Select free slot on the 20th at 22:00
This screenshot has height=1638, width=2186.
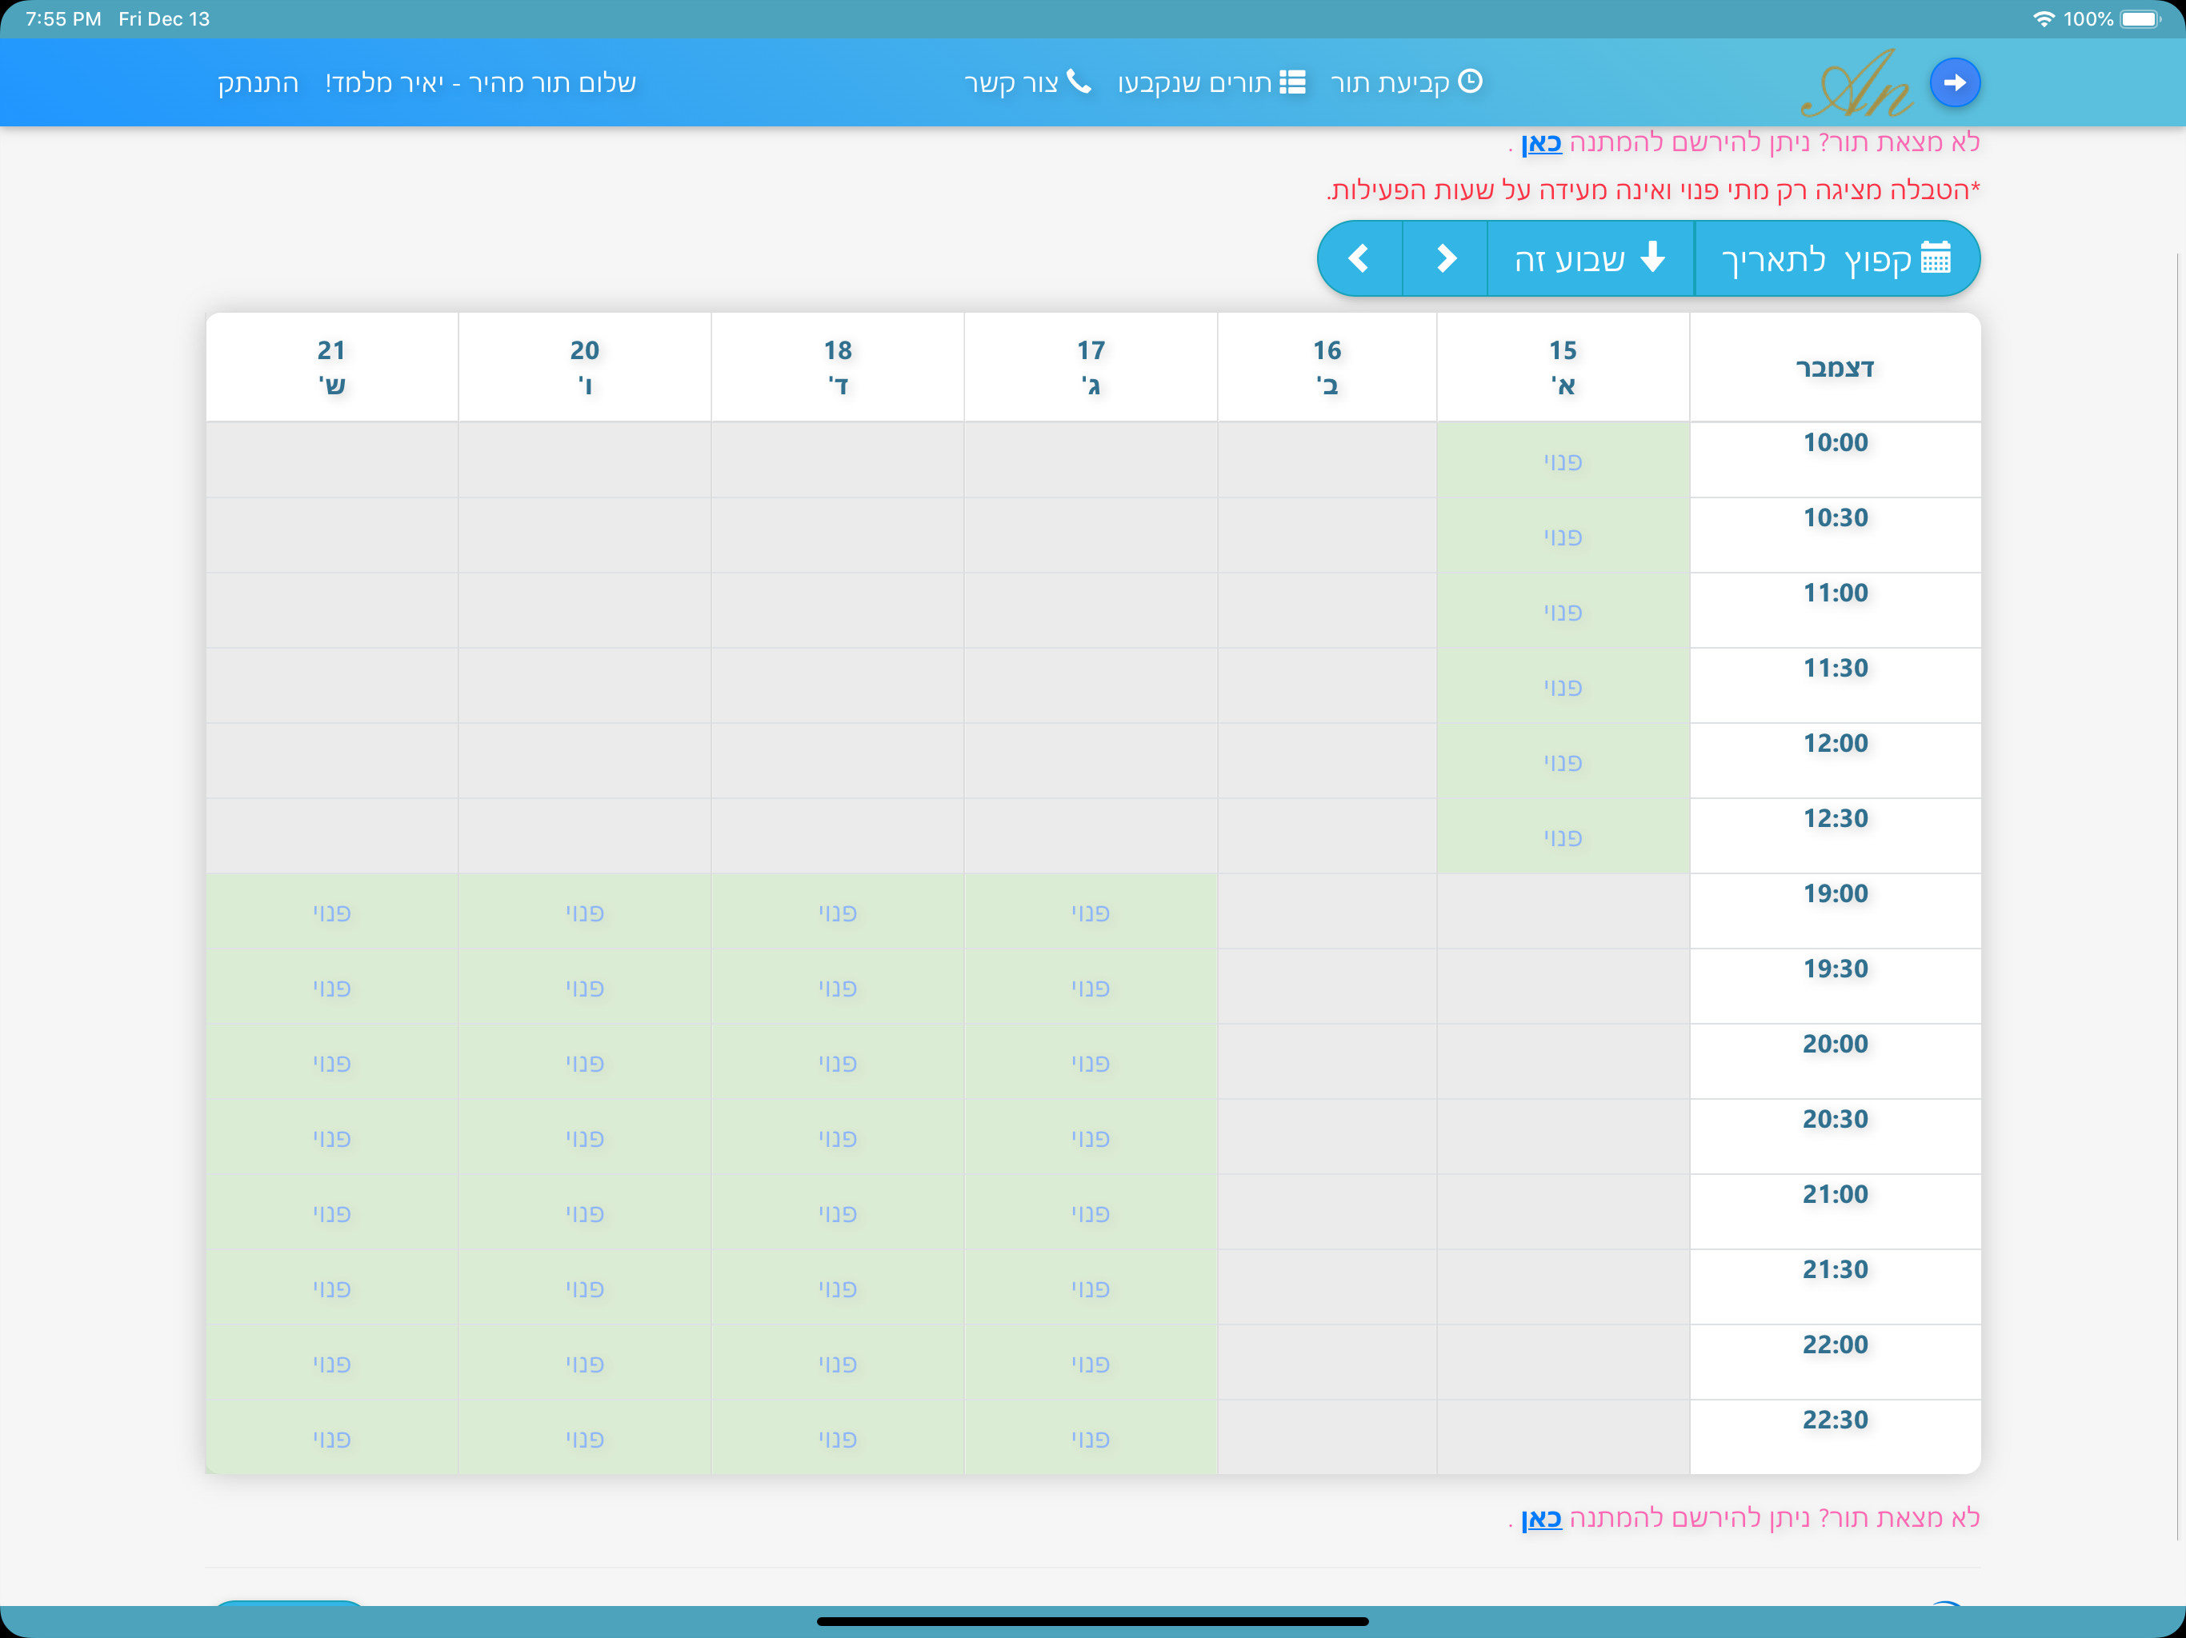(x=584, y=1362)
